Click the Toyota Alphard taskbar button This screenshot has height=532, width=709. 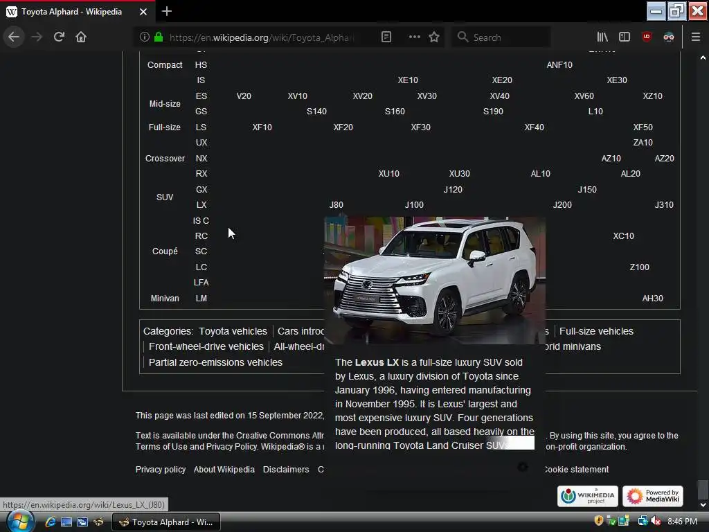pyautogui.click(x=165, y=522)
